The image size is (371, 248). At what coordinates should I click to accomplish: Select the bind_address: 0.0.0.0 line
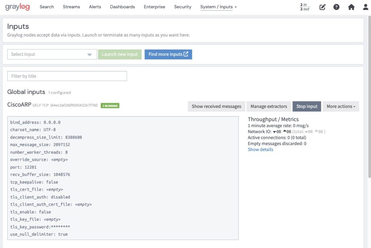tap(35, 122)
